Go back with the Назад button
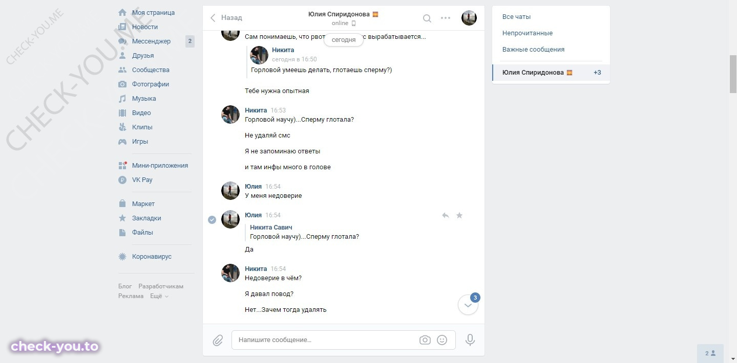 [x=226, y=18]
